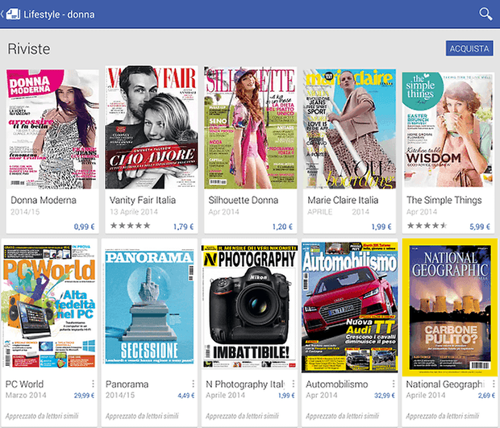This screenshot has width=500, height=428.
Task: Select the Donna Moderna title text
Action: tap(44, 200)
